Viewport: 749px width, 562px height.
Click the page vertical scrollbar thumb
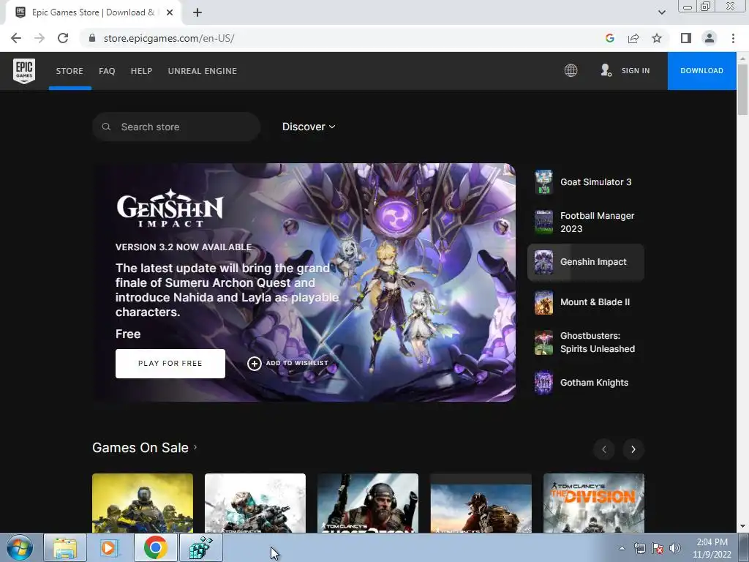pos(742,89)
